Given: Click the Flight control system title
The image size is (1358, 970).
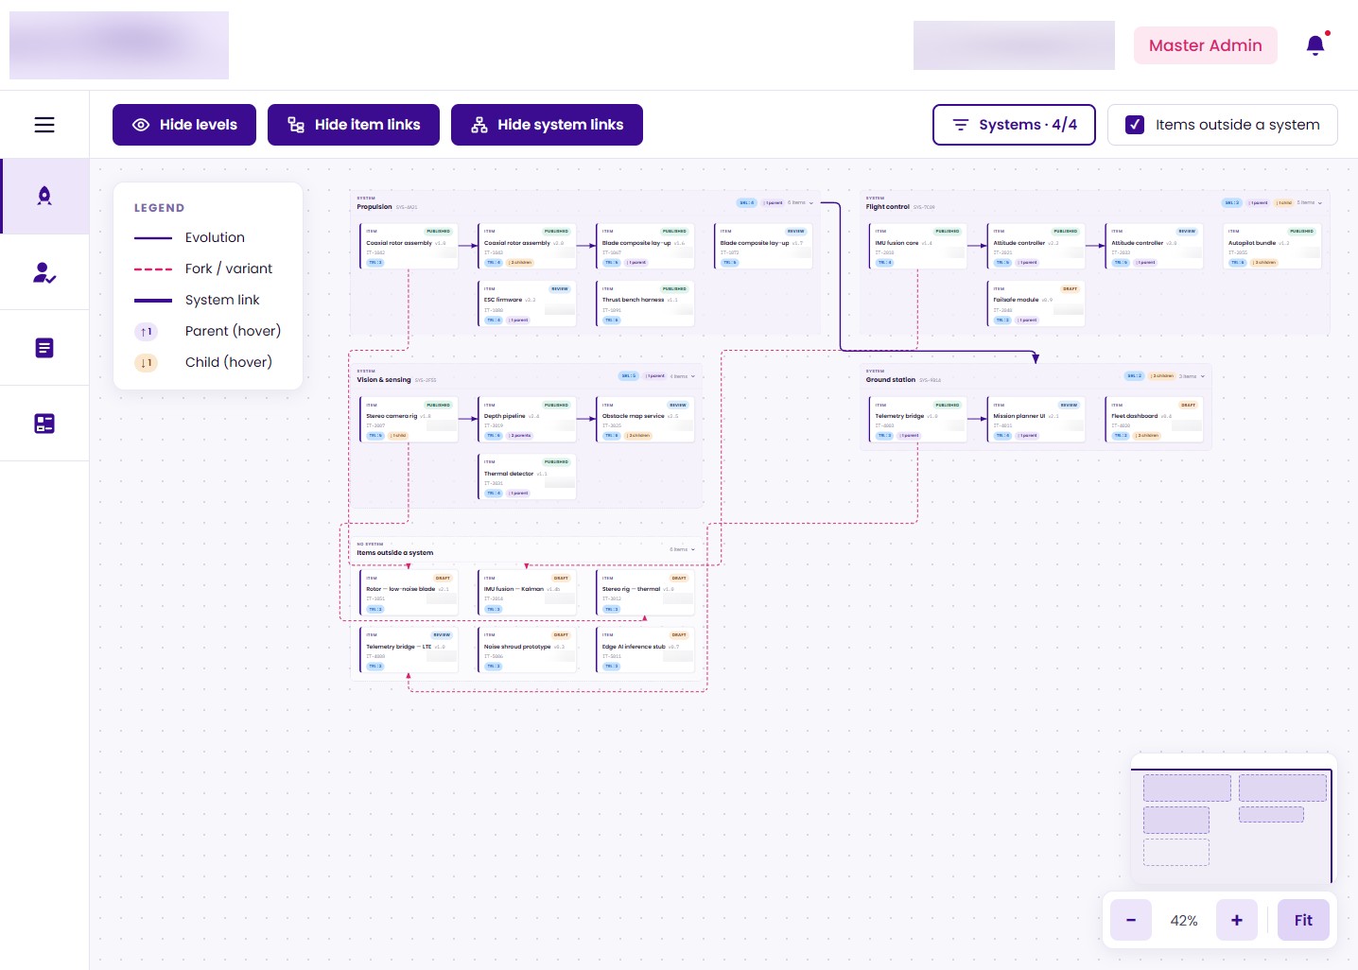Looking at the screenshot, I should 888,207.
